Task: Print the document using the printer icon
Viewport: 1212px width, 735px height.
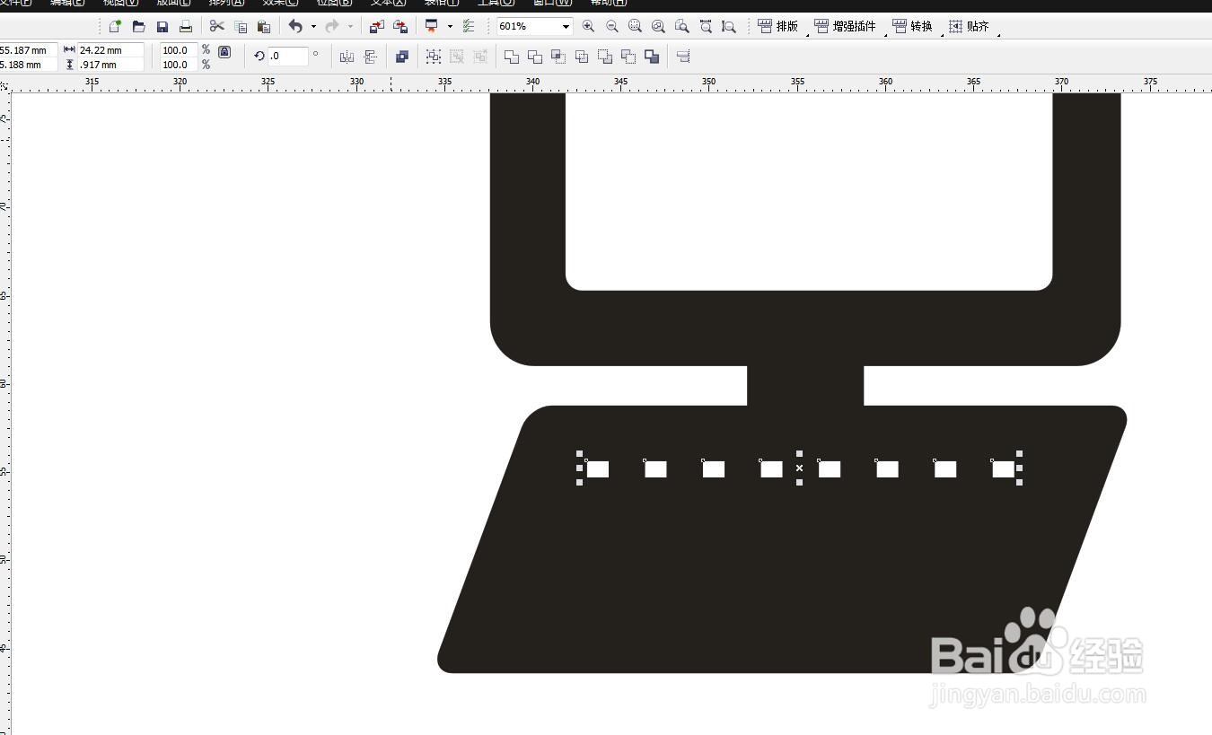Action: 186,27
